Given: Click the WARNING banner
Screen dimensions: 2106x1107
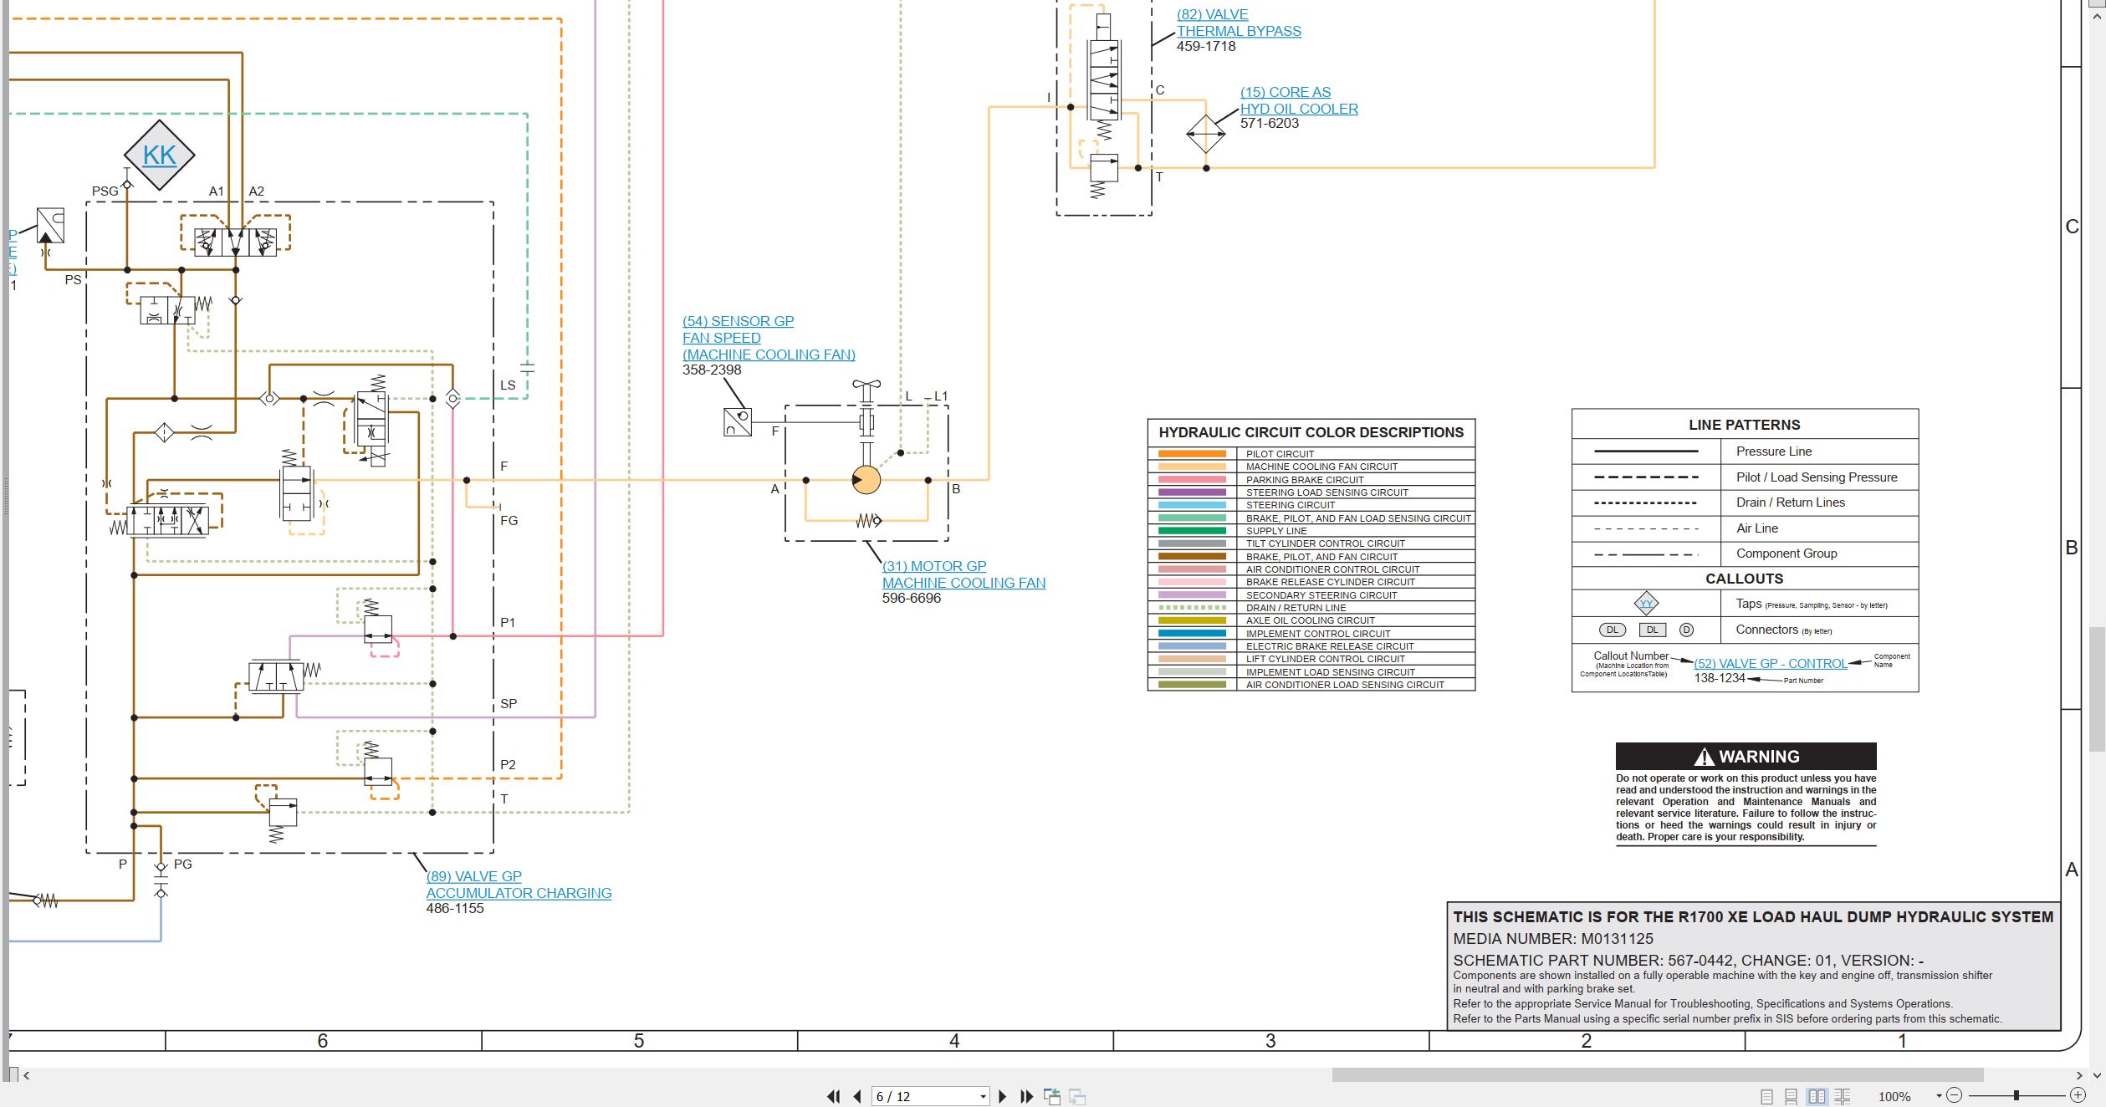Looking at the screenshot, I should point(1746,756).
